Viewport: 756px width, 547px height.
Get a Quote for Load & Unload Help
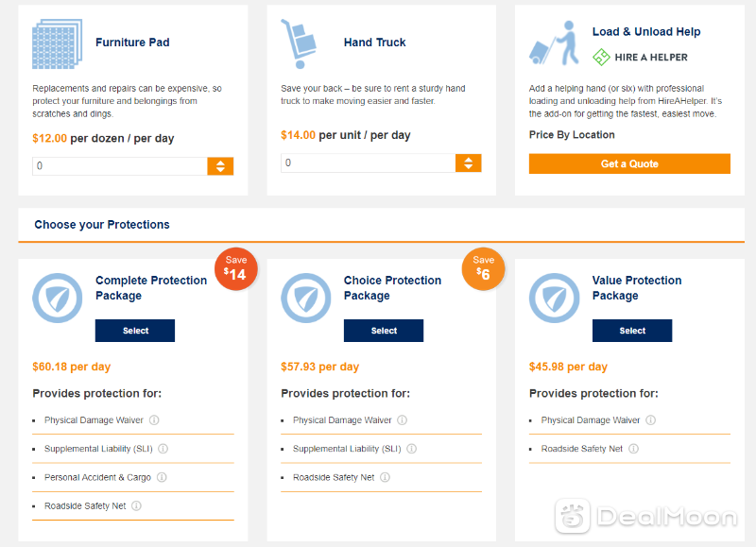tap(629, 163)
